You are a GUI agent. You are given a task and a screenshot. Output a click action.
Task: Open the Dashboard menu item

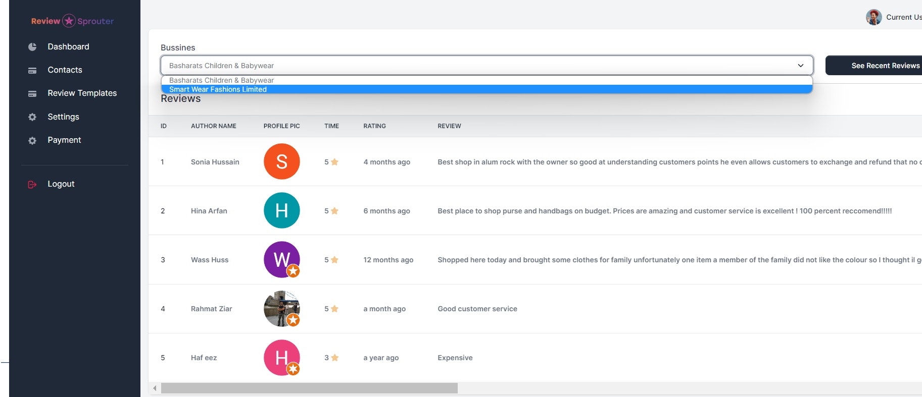point(68,46)
